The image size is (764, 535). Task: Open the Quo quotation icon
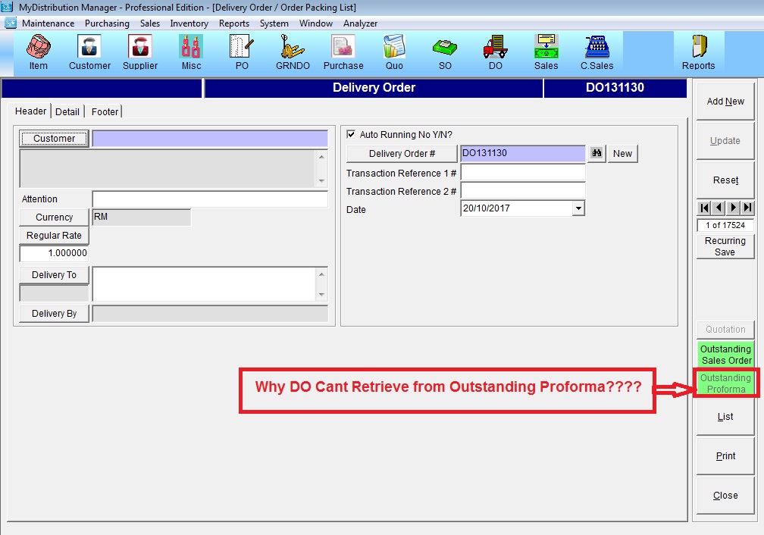394,52
